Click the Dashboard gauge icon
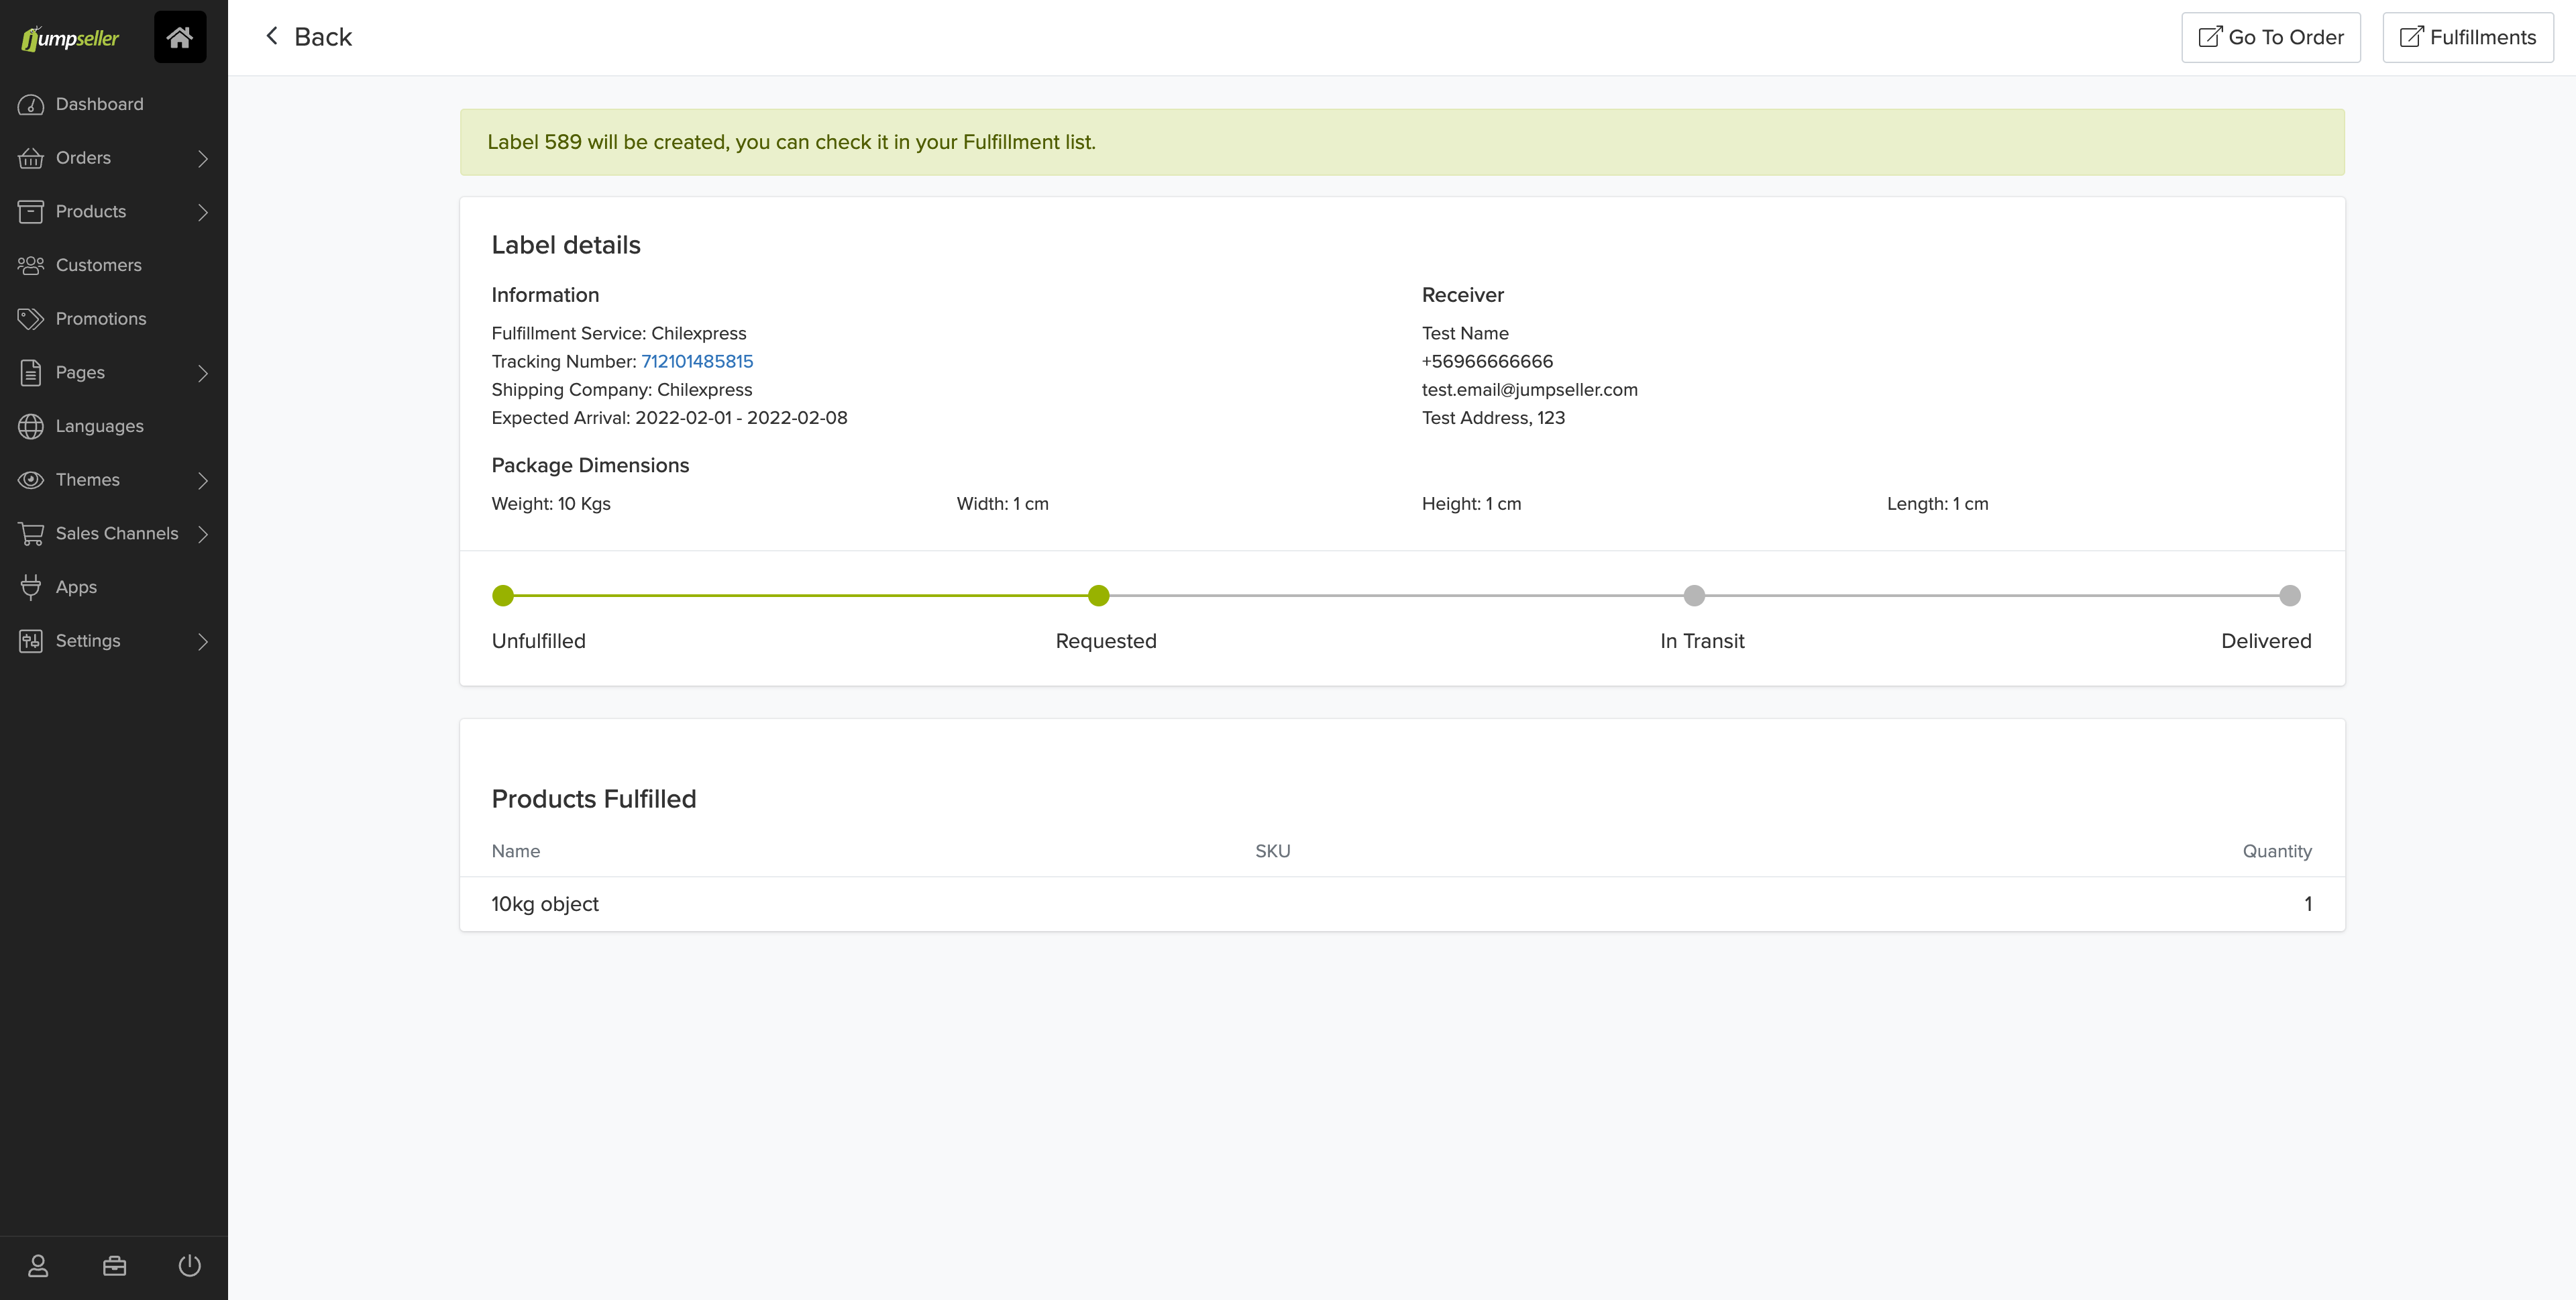Screen dimensions: 2576x1300 coord(31,104)
